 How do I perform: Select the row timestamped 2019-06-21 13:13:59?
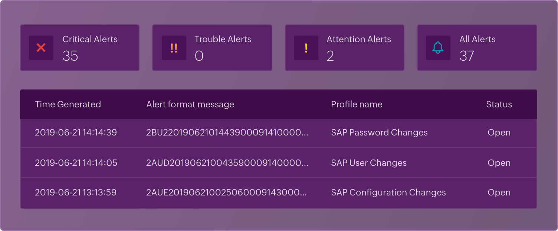(x=76, y=192)
